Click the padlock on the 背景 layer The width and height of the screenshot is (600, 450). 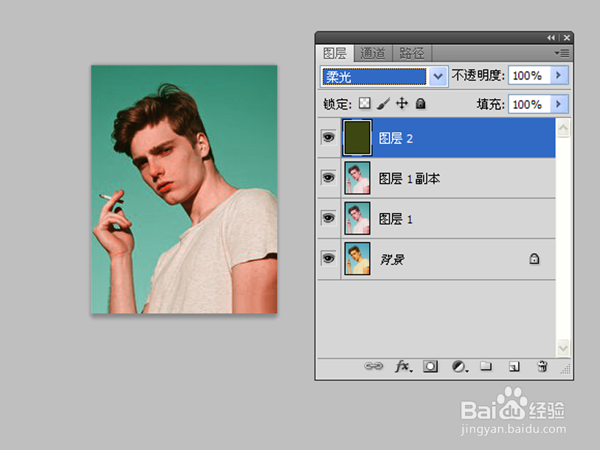pos(534,259)
